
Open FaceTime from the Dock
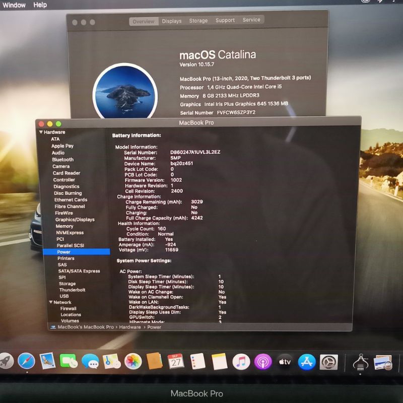tap(69, 361)
